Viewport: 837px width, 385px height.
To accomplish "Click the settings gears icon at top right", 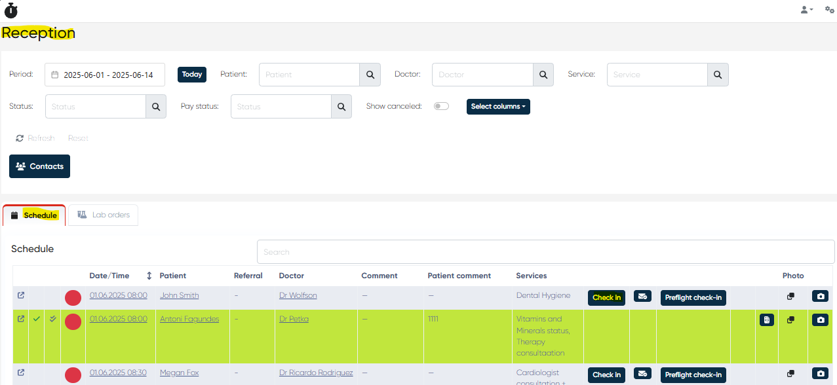I will coord(828,10).
